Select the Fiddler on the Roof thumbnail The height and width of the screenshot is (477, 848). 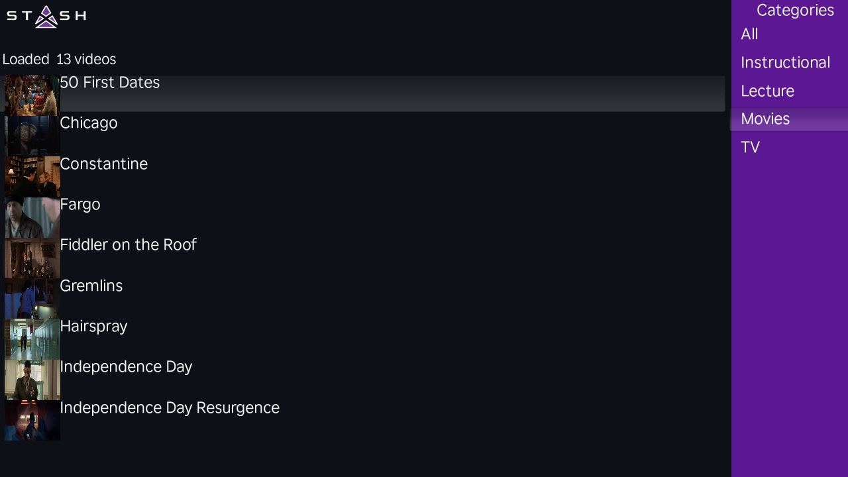(x=32, y=258)
